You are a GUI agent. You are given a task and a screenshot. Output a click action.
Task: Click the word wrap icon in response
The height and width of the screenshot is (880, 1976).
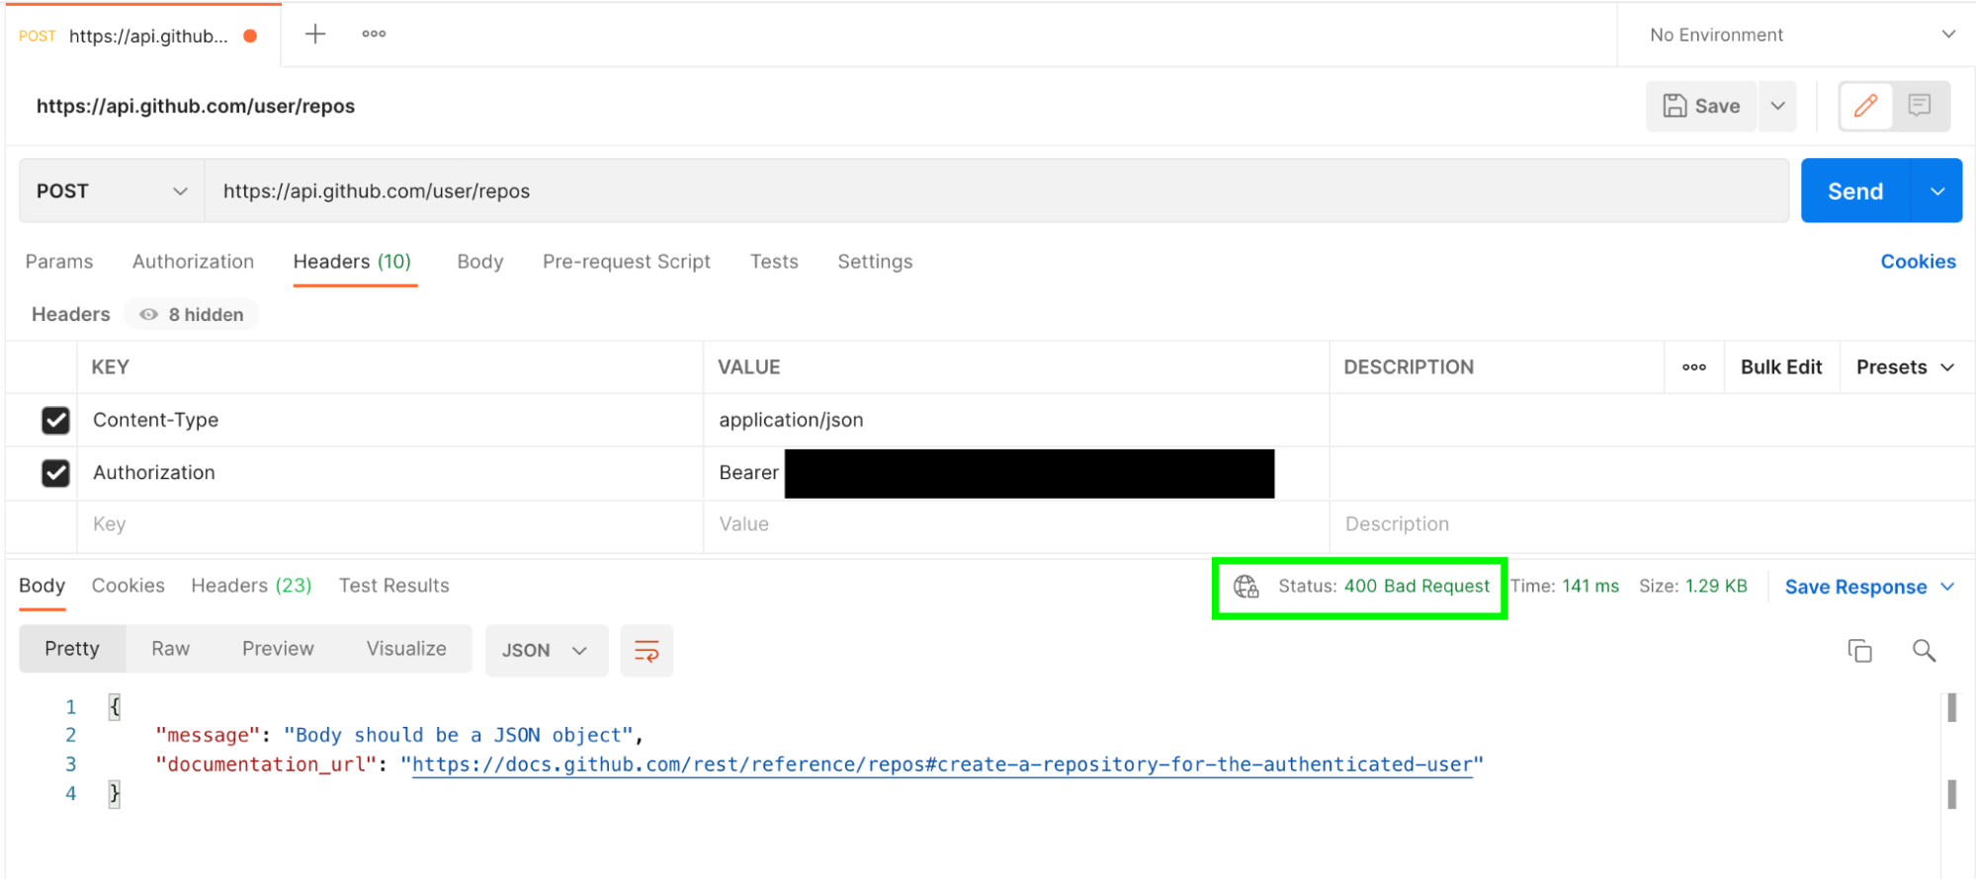[646, 651]
